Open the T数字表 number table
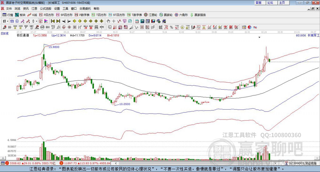 (x=134, y=15)
